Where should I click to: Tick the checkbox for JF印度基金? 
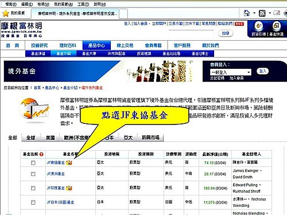33,188
